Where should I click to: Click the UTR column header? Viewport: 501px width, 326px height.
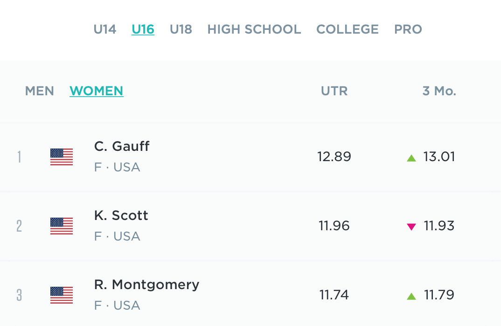334,91
